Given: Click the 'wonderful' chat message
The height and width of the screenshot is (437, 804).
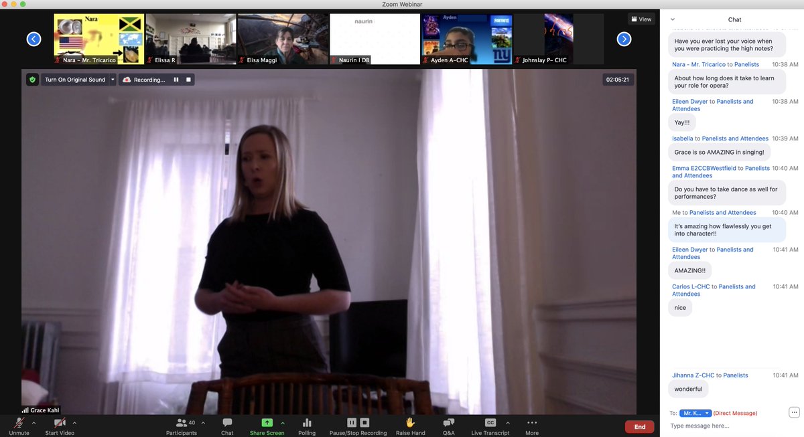Looking at the screenshot, I should coord(687,389).
